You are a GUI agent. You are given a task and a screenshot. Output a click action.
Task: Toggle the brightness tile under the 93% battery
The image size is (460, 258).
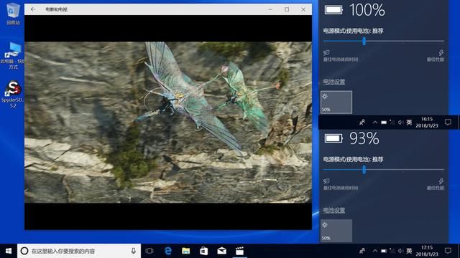click(336, 231)
